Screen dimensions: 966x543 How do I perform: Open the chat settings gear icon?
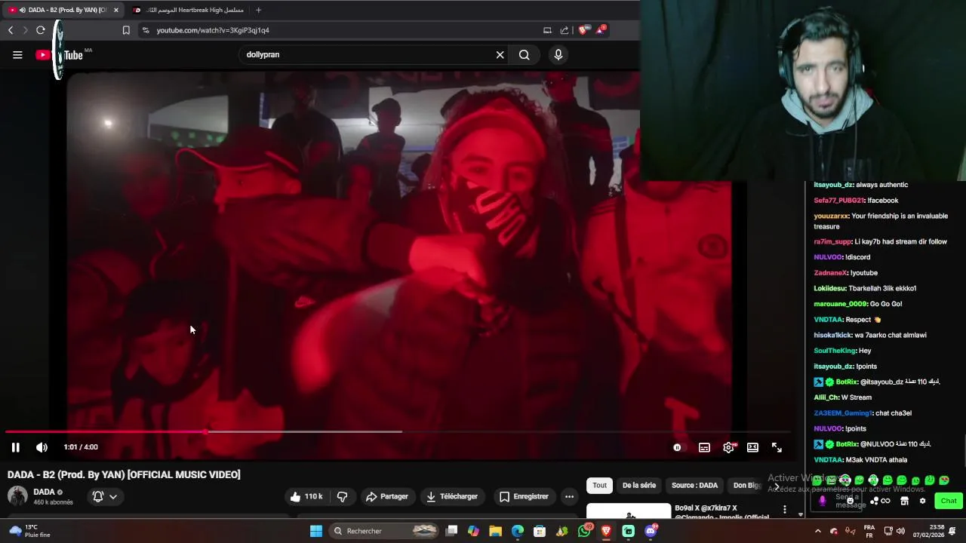click(922, 501)
